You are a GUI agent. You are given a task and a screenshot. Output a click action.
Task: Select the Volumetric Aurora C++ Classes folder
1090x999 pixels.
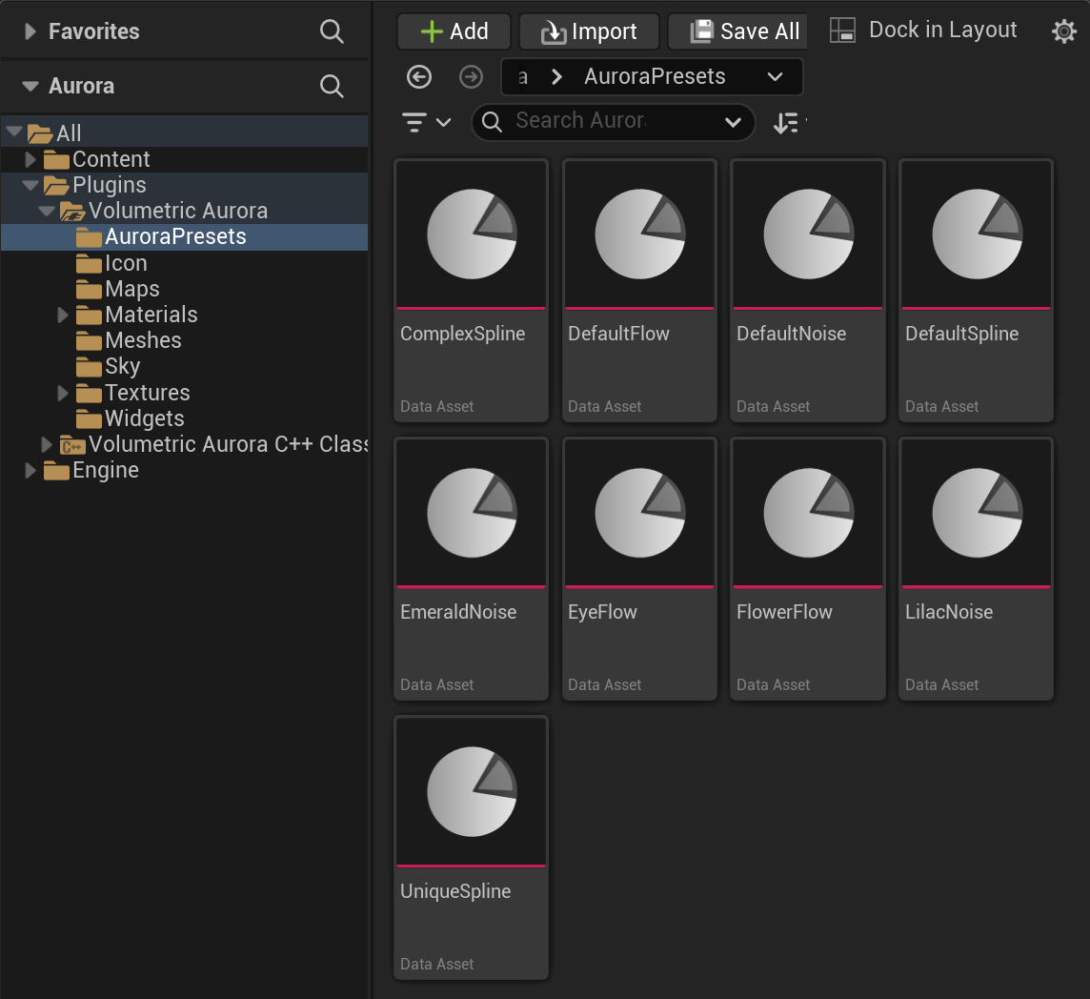tap(227, 444)
